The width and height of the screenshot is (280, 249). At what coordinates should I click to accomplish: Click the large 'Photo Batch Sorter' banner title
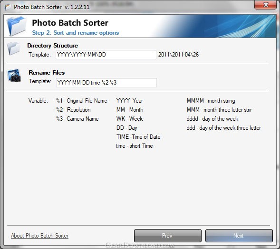(x=70, y=23)
